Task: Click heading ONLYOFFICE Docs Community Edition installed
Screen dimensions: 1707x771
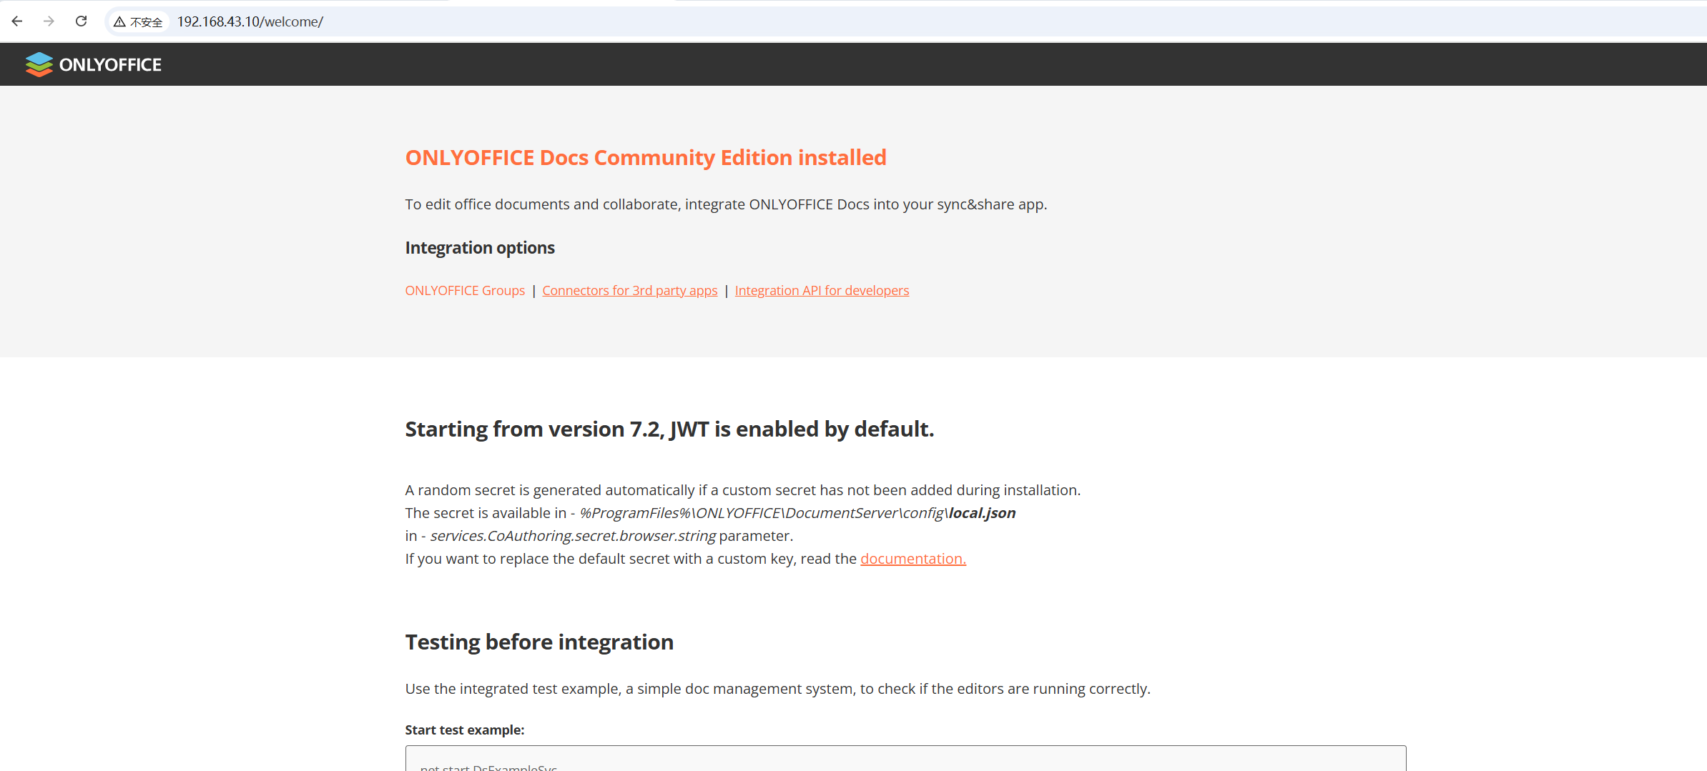Action: [x=646, y=158]
